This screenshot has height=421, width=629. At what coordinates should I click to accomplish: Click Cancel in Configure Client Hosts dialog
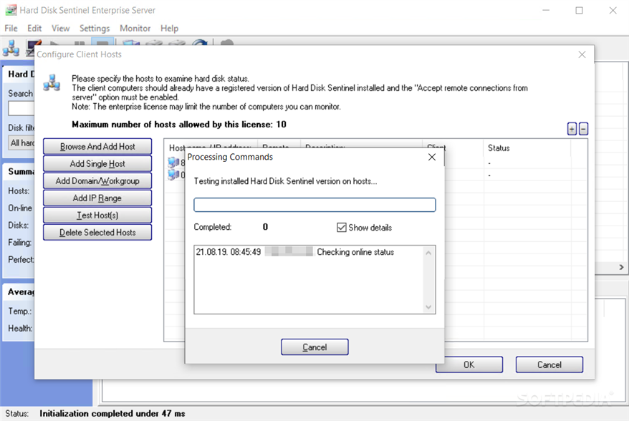(x=549, y=365)
